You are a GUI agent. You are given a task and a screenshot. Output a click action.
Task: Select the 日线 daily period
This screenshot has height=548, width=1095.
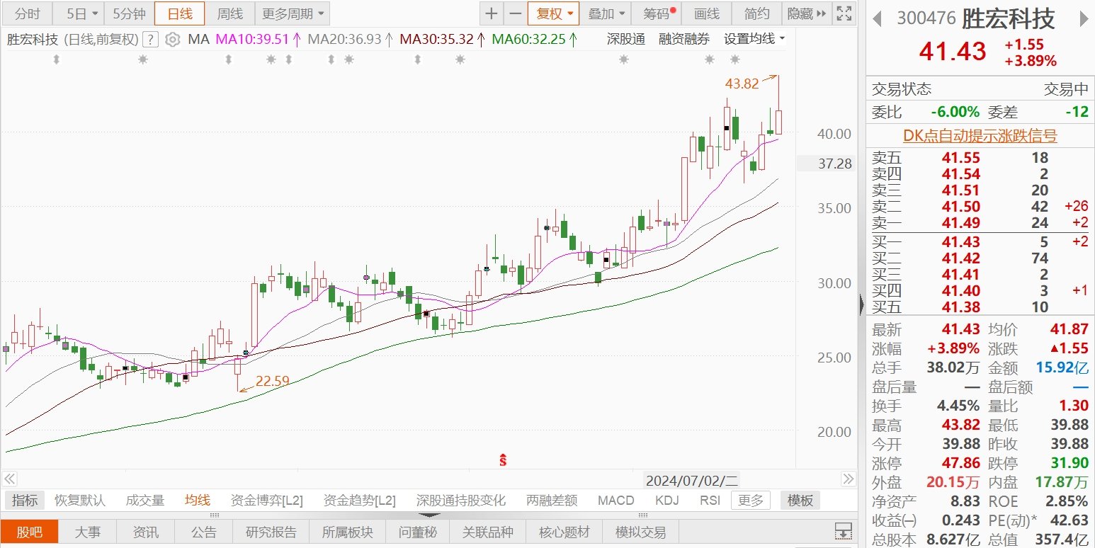coord(179,13)
